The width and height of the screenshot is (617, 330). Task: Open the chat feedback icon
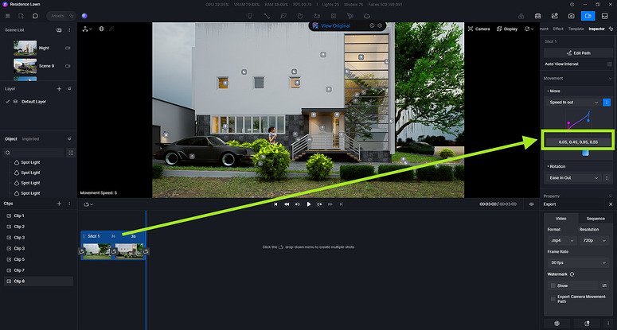35,16
